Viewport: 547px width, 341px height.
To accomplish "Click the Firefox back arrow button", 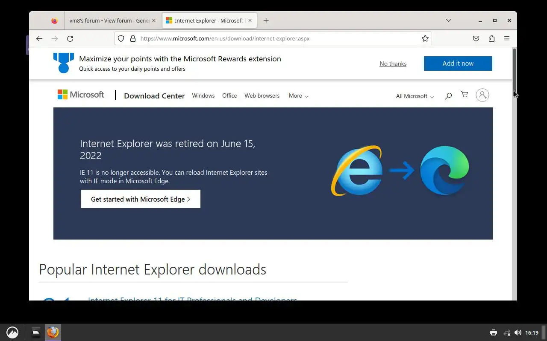I will [39, 38].
